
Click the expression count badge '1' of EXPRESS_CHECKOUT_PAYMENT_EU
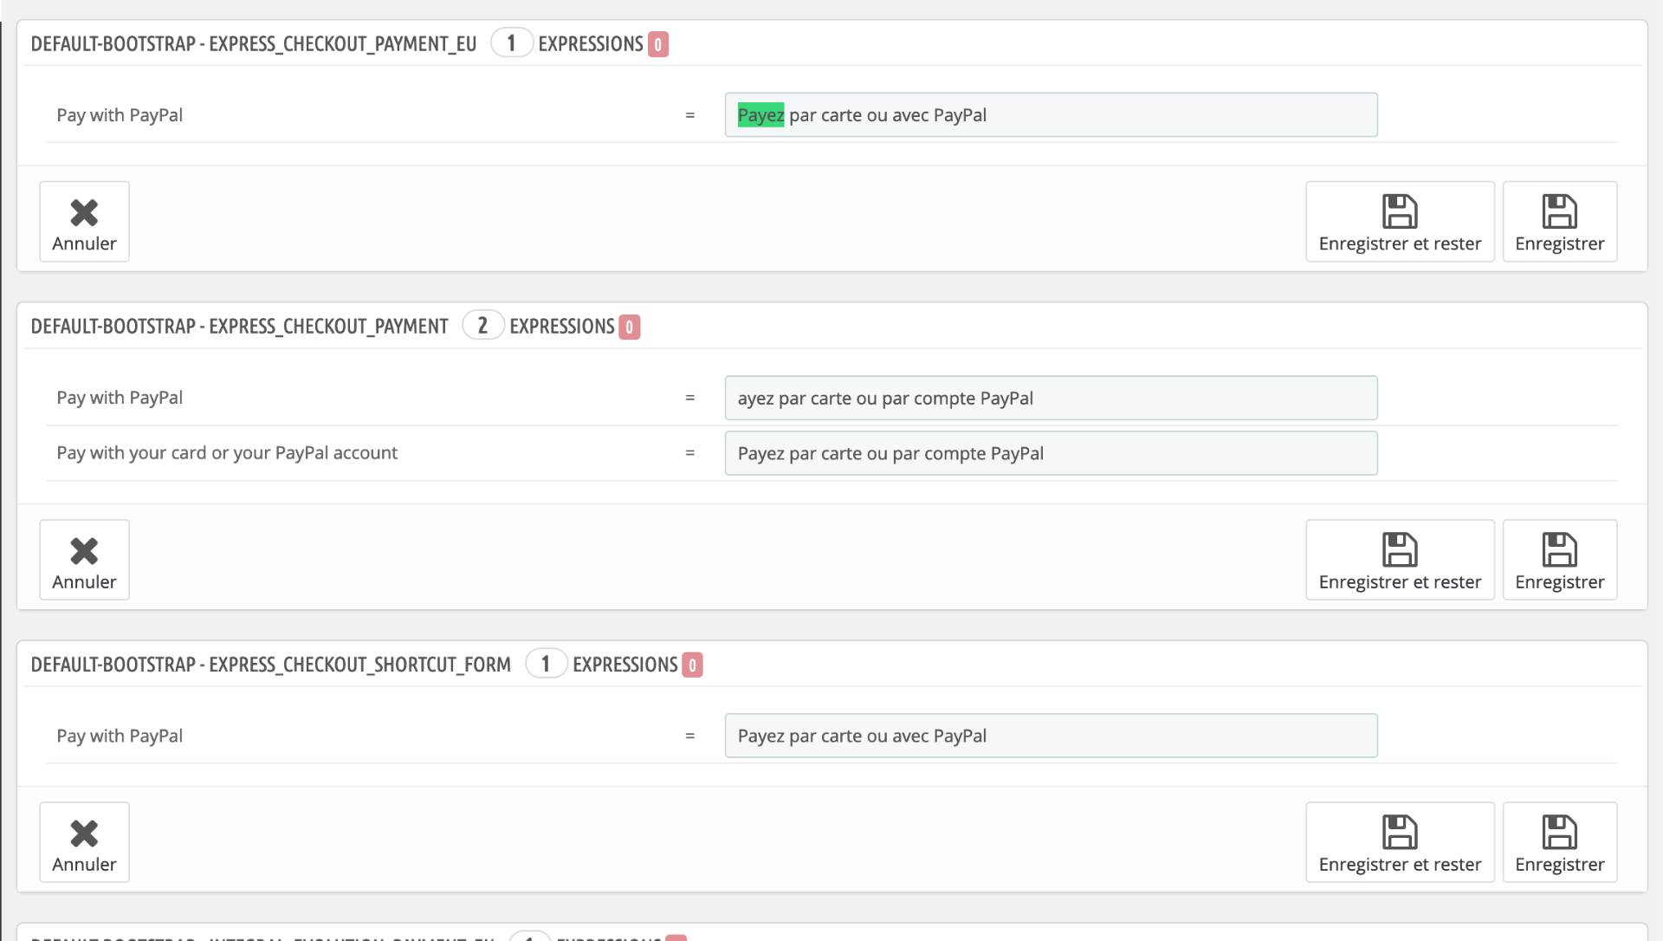point(511,43)
